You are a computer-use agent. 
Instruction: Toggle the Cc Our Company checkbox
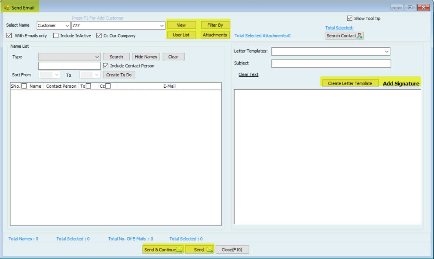pos(99,36)
